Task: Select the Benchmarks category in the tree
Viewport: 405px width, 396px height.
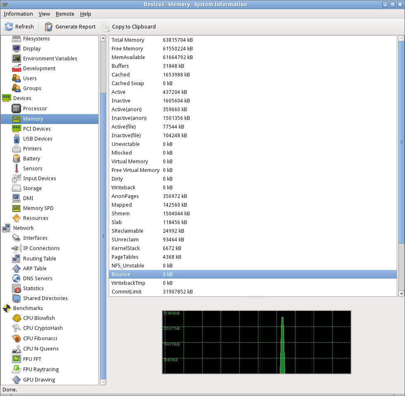Action: (28, 308)
